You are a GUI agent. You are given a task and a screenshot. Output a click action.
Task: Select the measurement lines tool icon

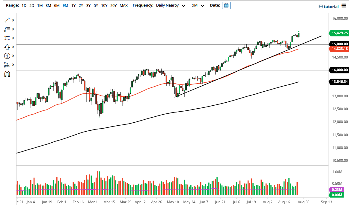click(x=7, y=65)
